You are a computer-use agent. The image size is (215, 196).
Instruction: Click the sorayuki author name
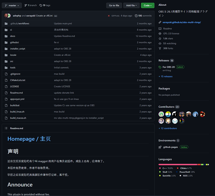click(x=31, y=16)
